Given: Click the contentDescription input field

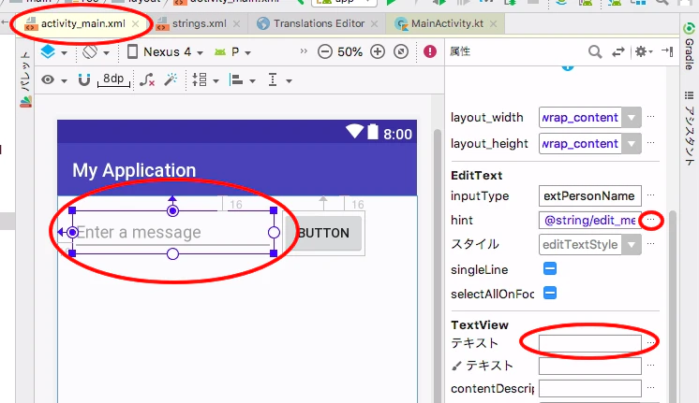Looking at the screenshot, I should [589, 388].
